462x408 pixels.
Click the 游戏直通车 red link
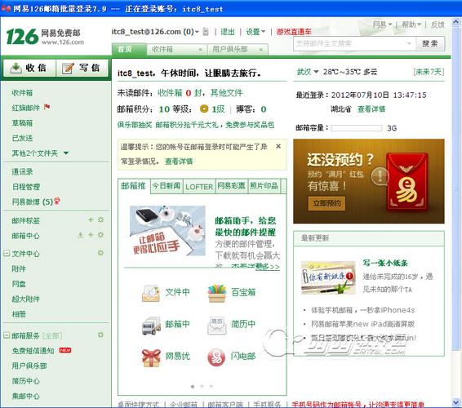point(294,32)
